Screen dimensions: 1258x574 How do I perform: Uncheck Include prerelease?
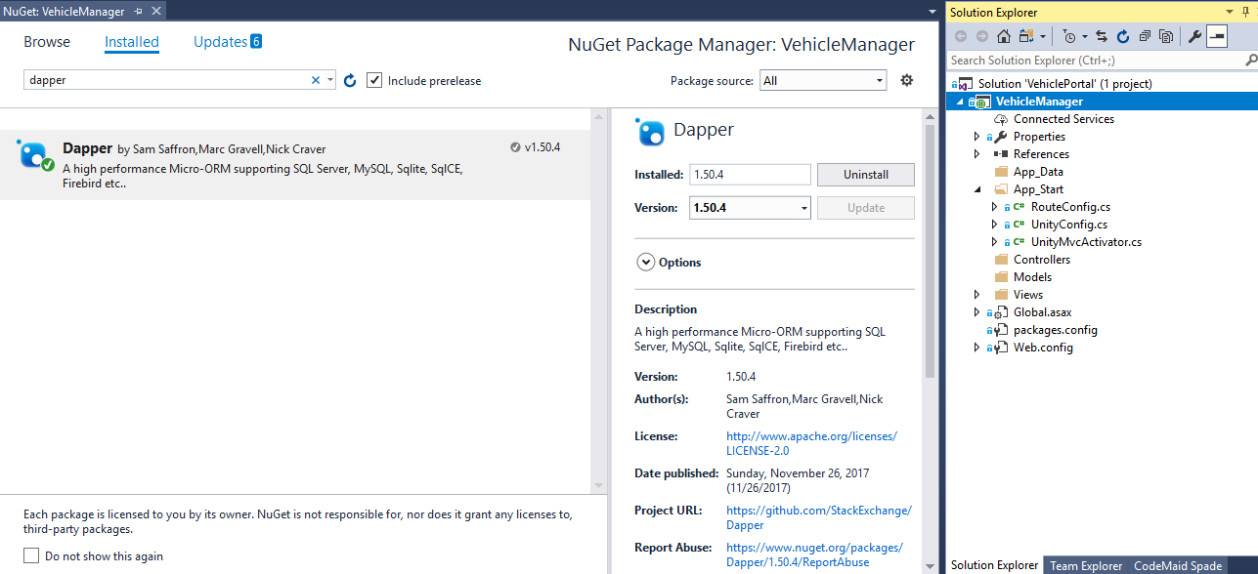pos(374,80)
